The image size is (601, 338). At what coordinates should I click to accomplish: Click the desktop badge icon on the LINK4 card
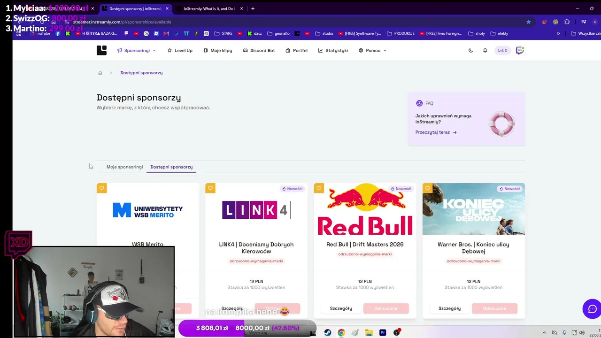210,188
